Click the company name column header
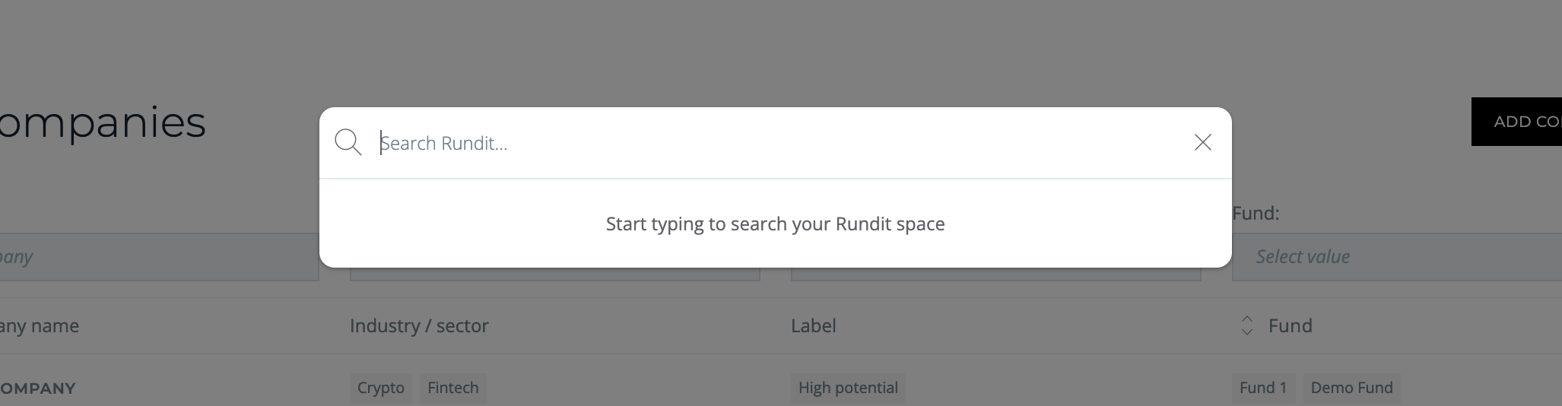 40,325
